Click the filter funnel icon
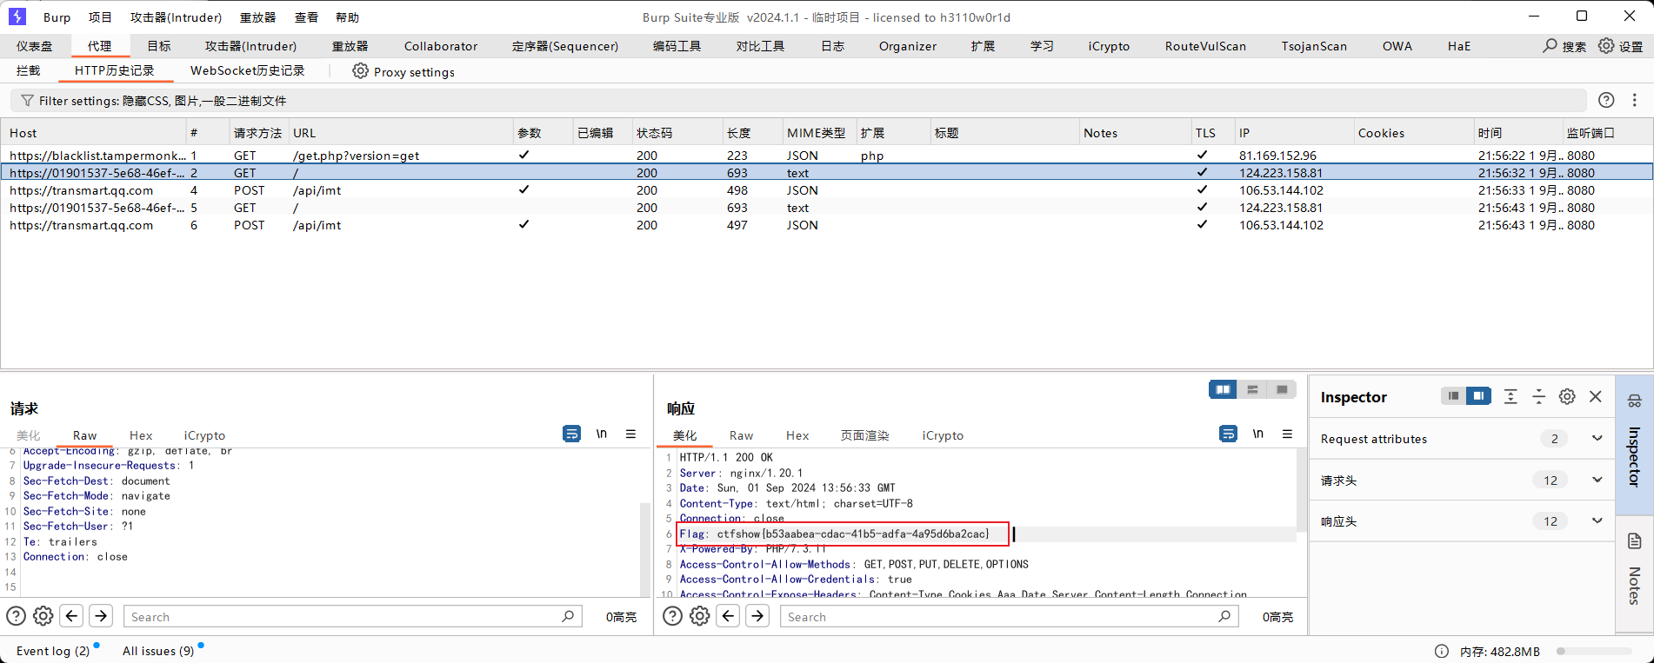Viewport: 1654px width, 663px height. tap(27, 101)
